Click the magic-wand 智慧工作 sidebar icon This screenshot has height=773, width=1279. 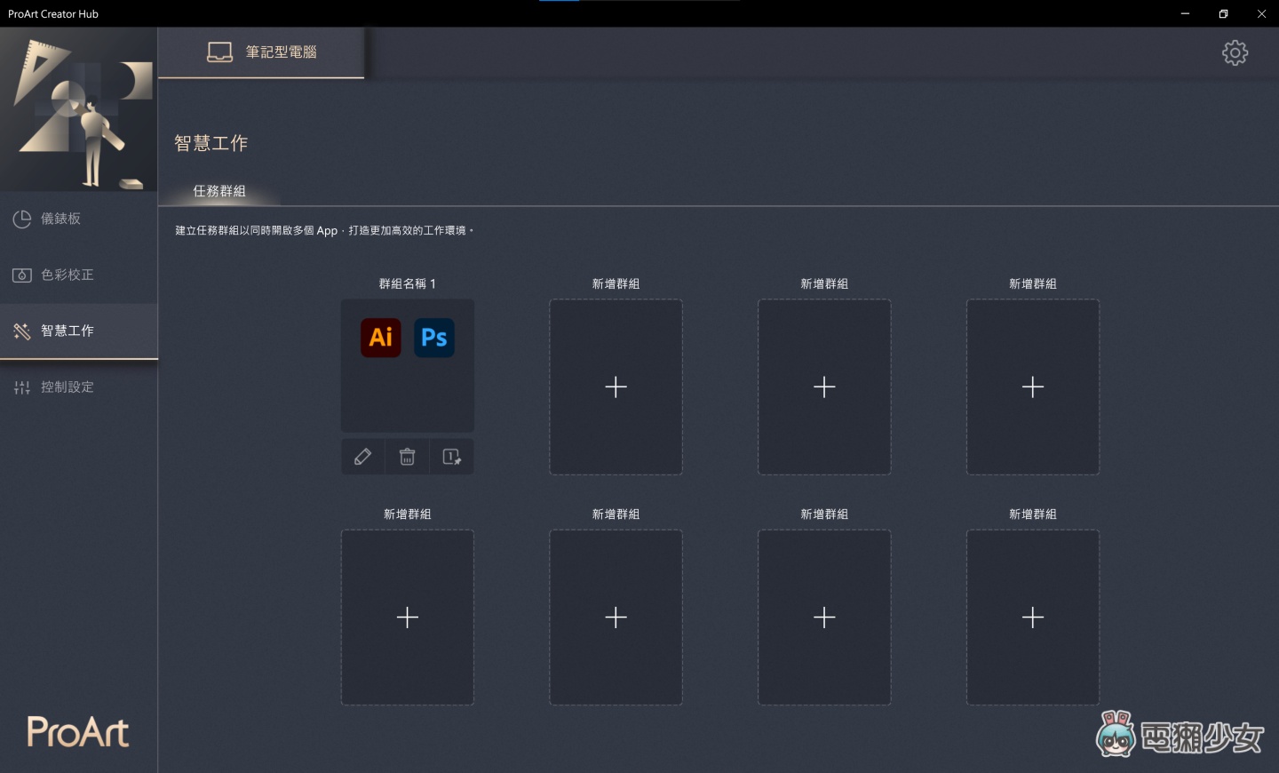[x=21, y=331]
